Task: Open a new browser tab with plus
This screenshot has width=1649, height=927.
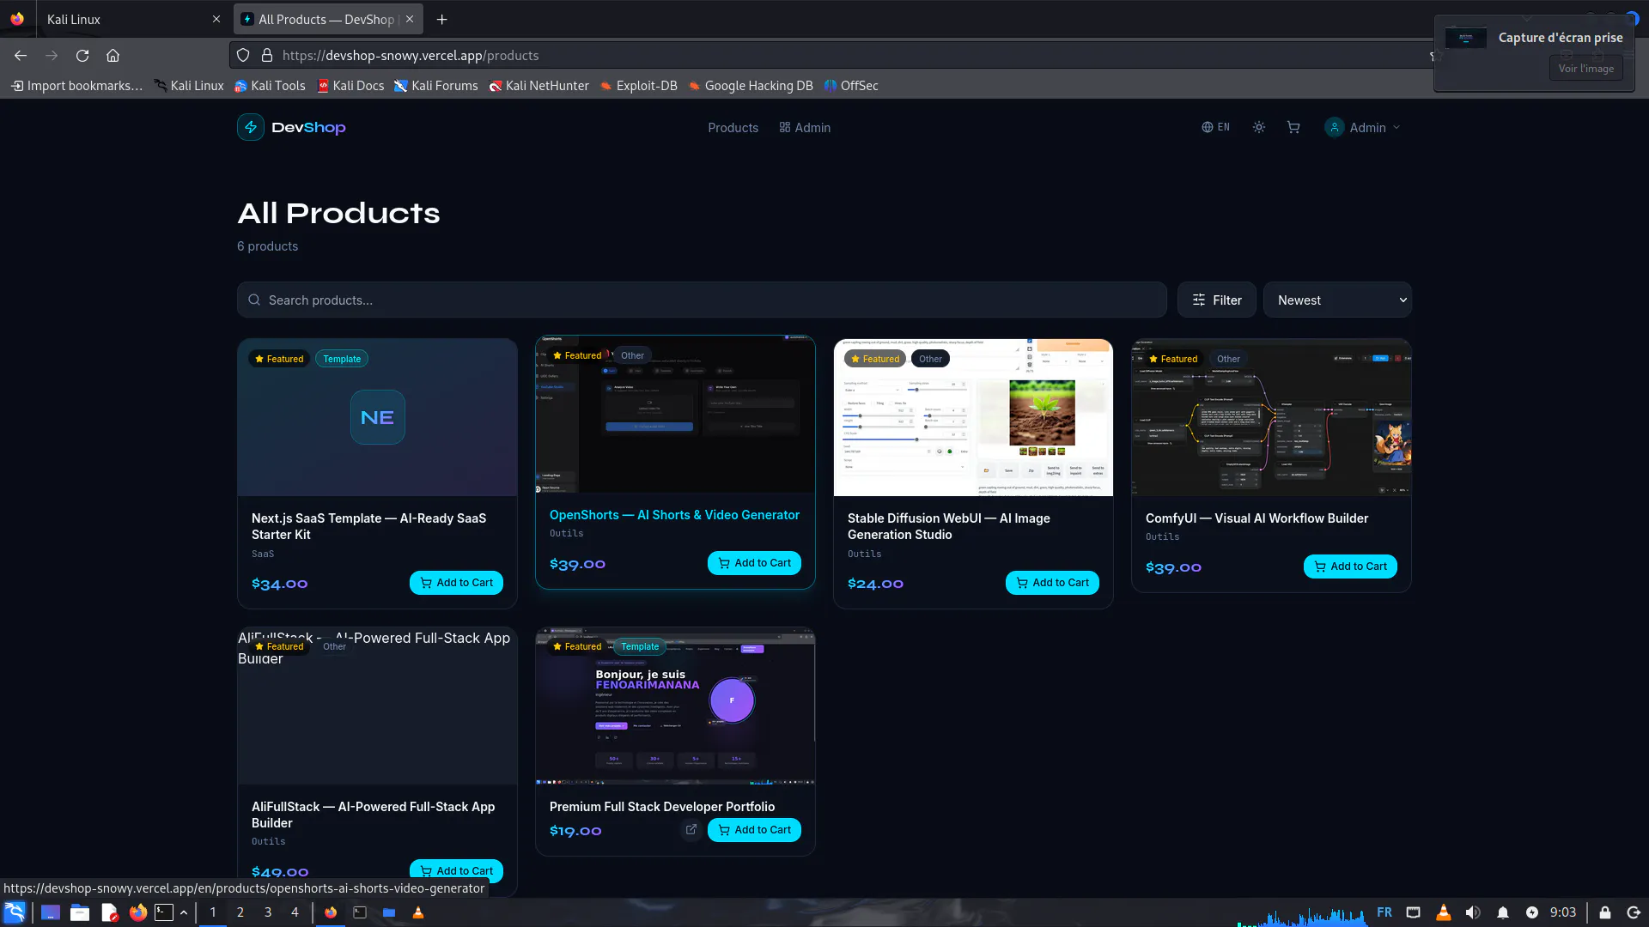Action: click(441, 19)
